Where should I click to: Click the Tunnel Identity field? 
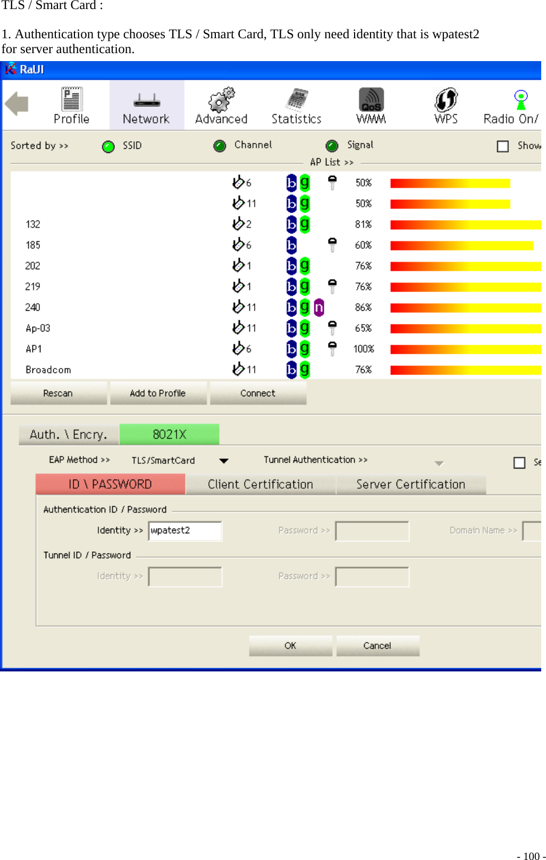[185, 576]
